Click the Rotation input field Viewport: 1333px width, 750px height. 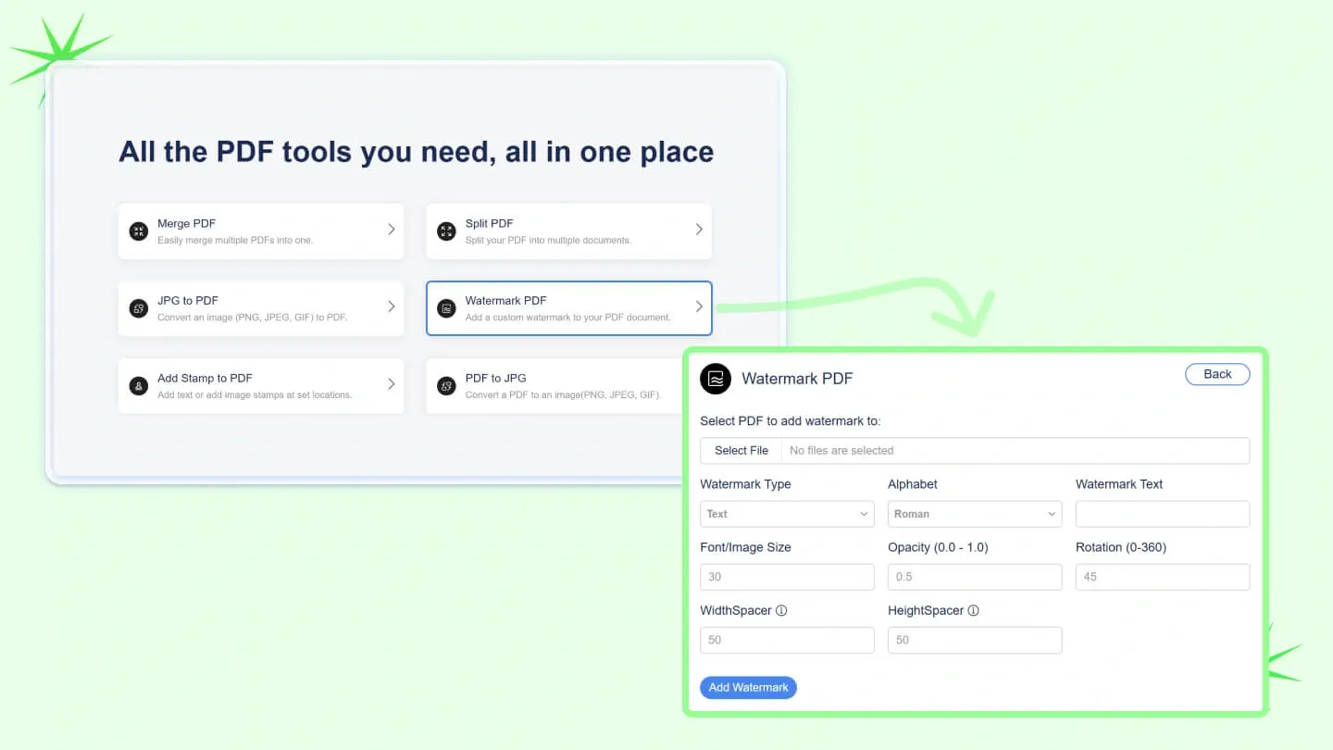(1162, 577)
